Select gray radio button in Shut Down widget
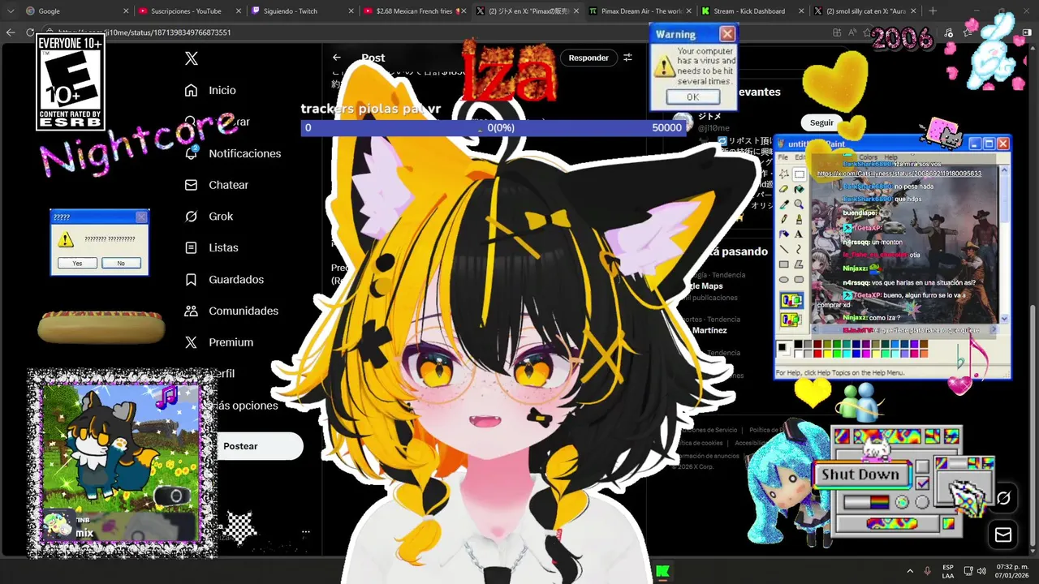Image resolution: width=1039 pixels, height=584 pixels. click(922, 503)
